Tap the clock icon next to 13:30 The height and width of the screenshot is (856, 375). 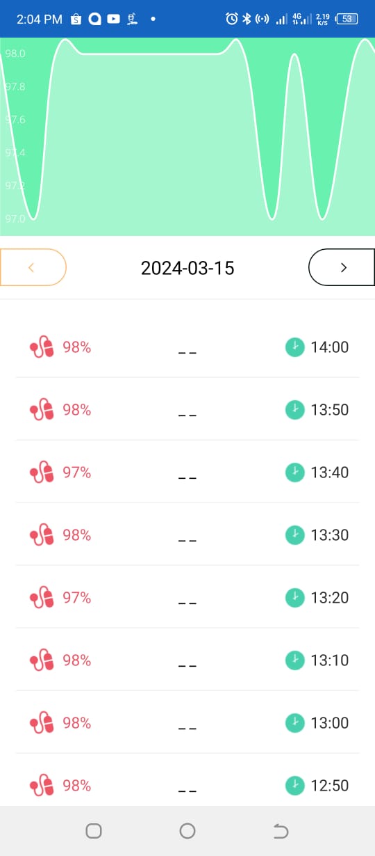click(x=295, y=535)
